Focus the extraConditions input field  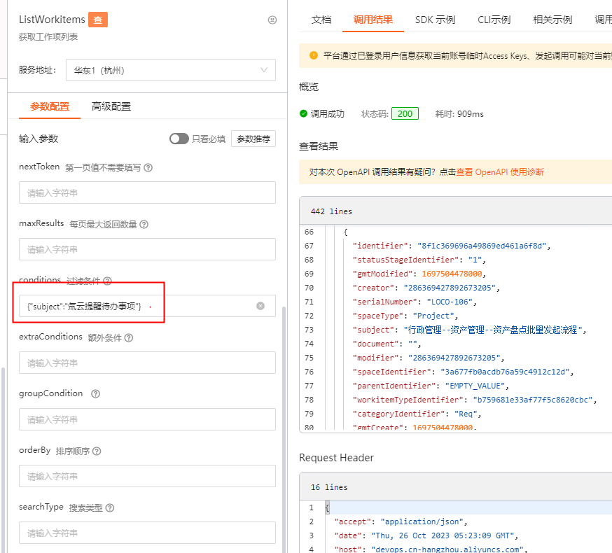(147, 363)
